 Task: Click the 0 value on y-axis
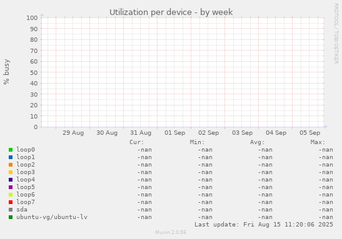[36, 127]
